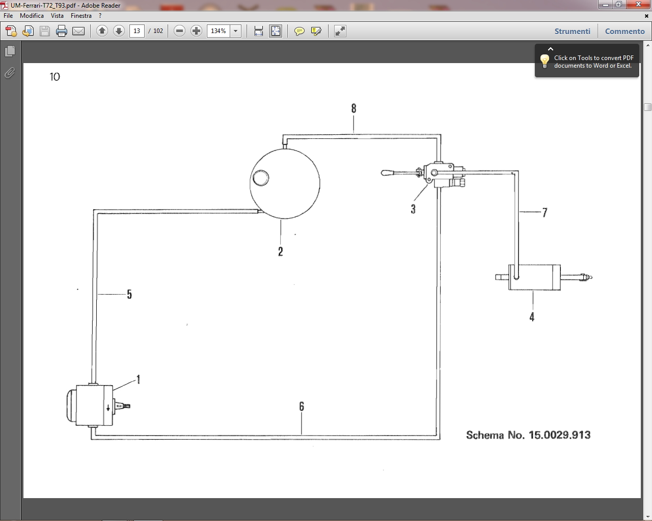The height and width of the screenshot is (521, 652).
Task: Open the zoom percentage dropdown arrow
Action: [x=235, y=31]
